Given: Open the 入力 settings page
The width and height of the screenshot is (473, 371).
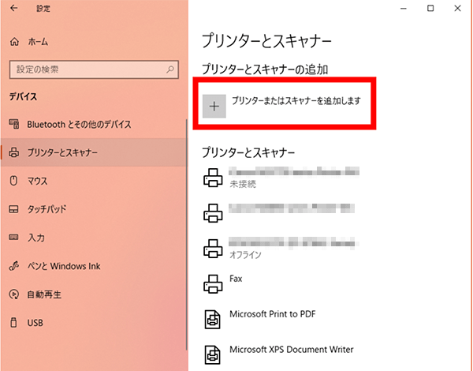Looking at the screenshot, I should click(94, 238).
